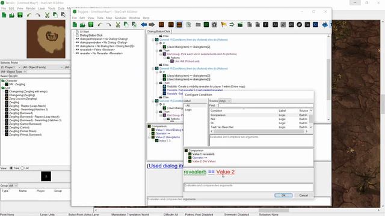Click the green right-arrow action icon

pos(232,25)
